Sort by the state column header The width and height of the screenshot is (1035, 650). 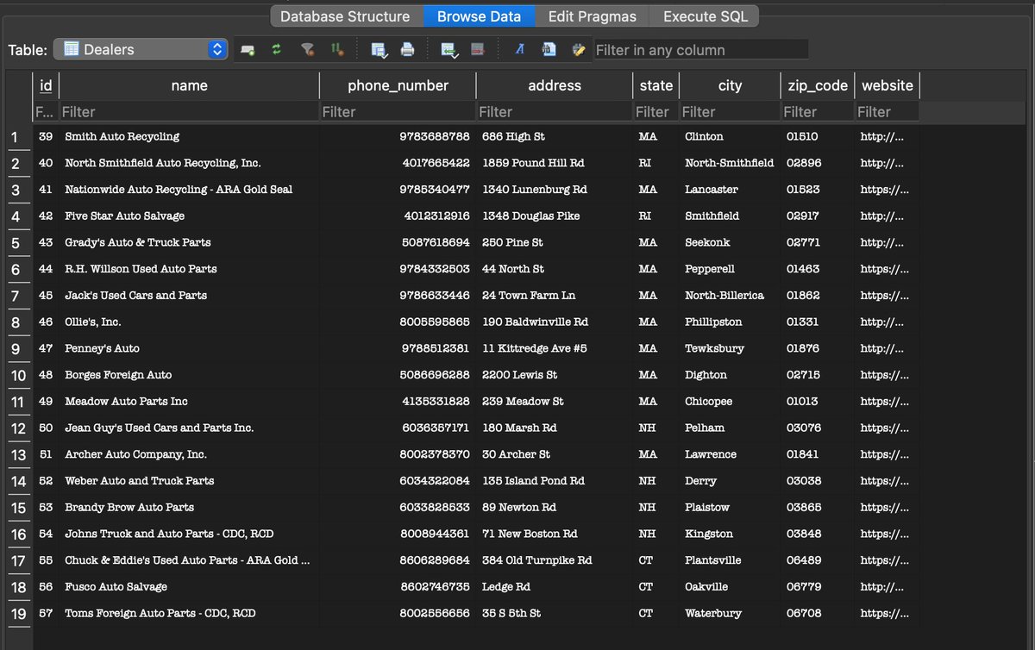coord(655,85)
